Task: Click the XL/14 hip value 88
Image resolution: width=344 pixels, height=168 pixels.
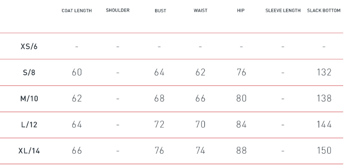Action: (x=241, y=151)
